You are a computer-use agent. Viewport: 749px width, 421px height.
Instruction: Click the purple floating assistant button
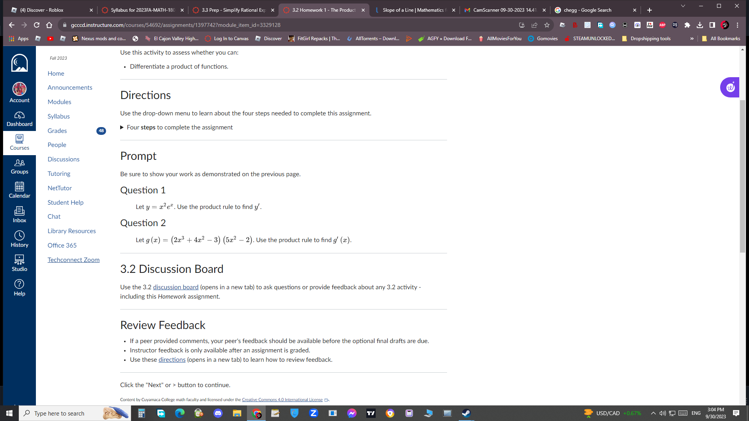click(730, 87)
